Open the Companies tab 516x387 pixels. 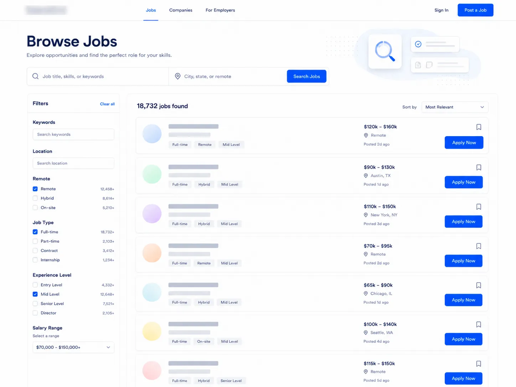(x=181, y=10)
